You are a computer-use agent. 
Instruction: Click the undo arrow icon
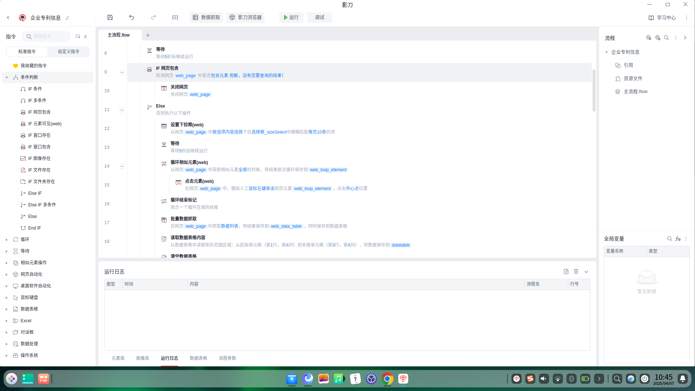(x=132, y=17)
